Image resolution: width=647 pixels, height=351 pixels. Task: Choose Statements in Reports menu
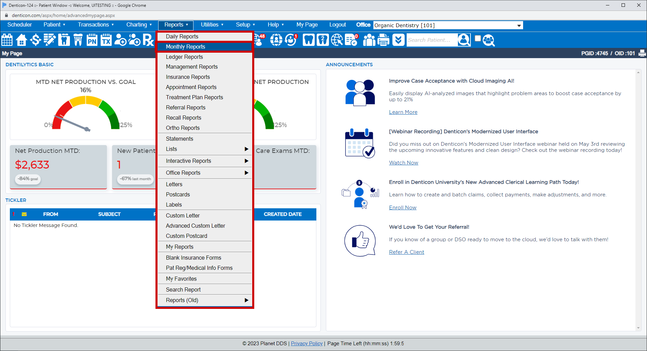[x=205, y=139]
